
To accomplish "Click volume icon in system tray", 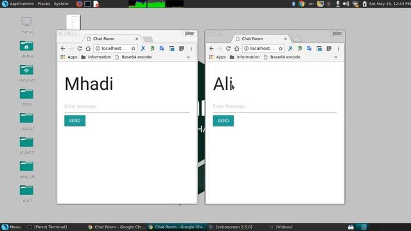I will pos(345,4).
